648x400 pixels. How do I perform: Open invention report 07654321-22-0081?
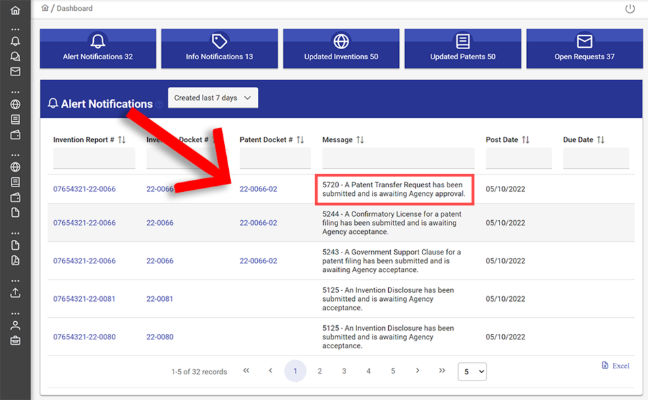coord(84,299)
